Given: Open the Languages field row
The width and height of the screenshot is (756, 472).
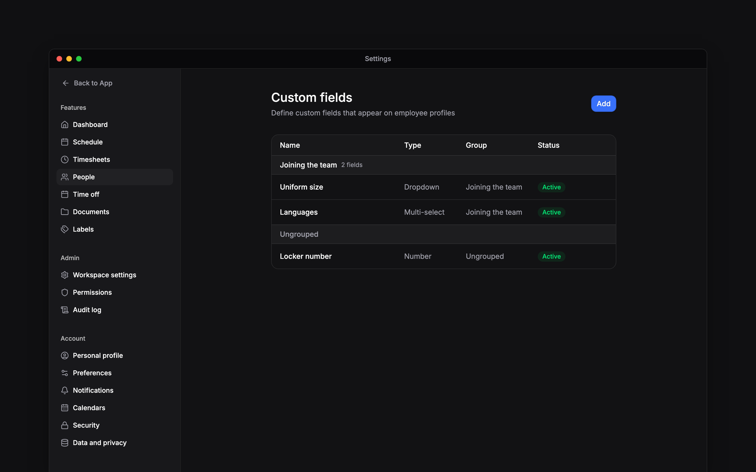Looking at the screenshot, I should pyautogui.click(x=443, y=212).
